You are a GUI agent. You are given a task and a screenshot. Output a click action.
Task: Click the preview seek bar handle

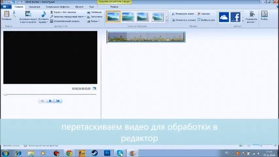pos(5,95)
